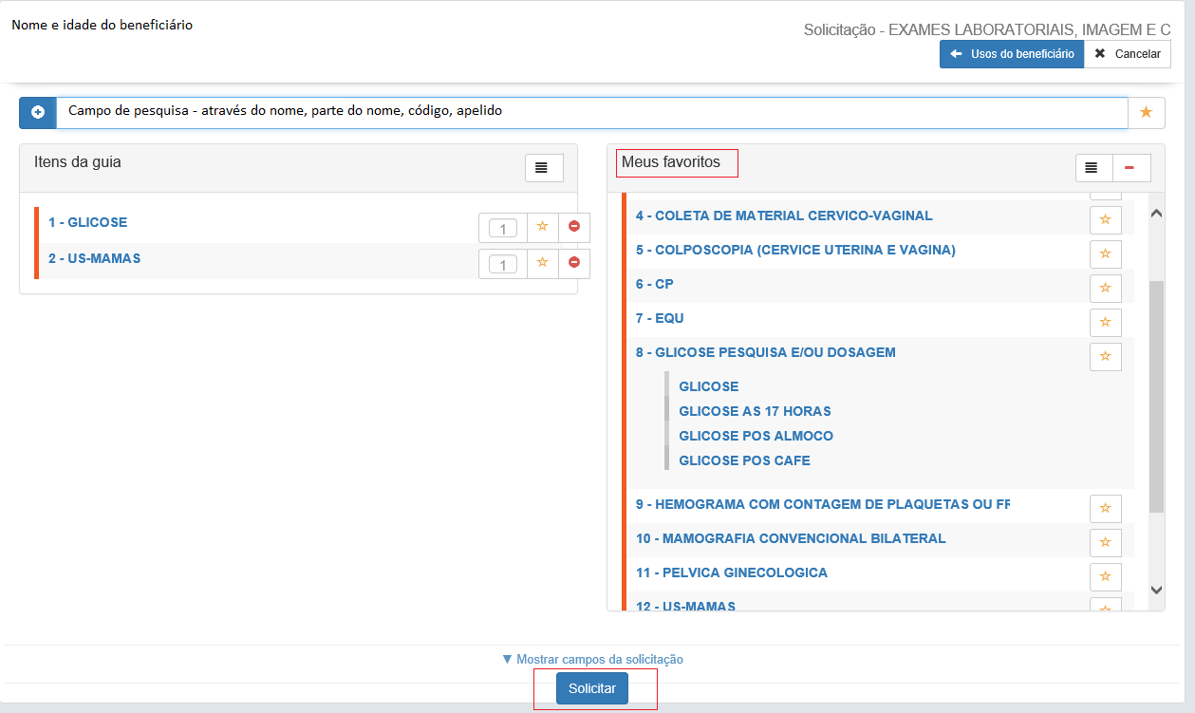Screen dimensions: 1195x713
Task: Collapse GLICOSE PESQUISA E/OU DOSAGEM group
Action: (x=765, y=352)
